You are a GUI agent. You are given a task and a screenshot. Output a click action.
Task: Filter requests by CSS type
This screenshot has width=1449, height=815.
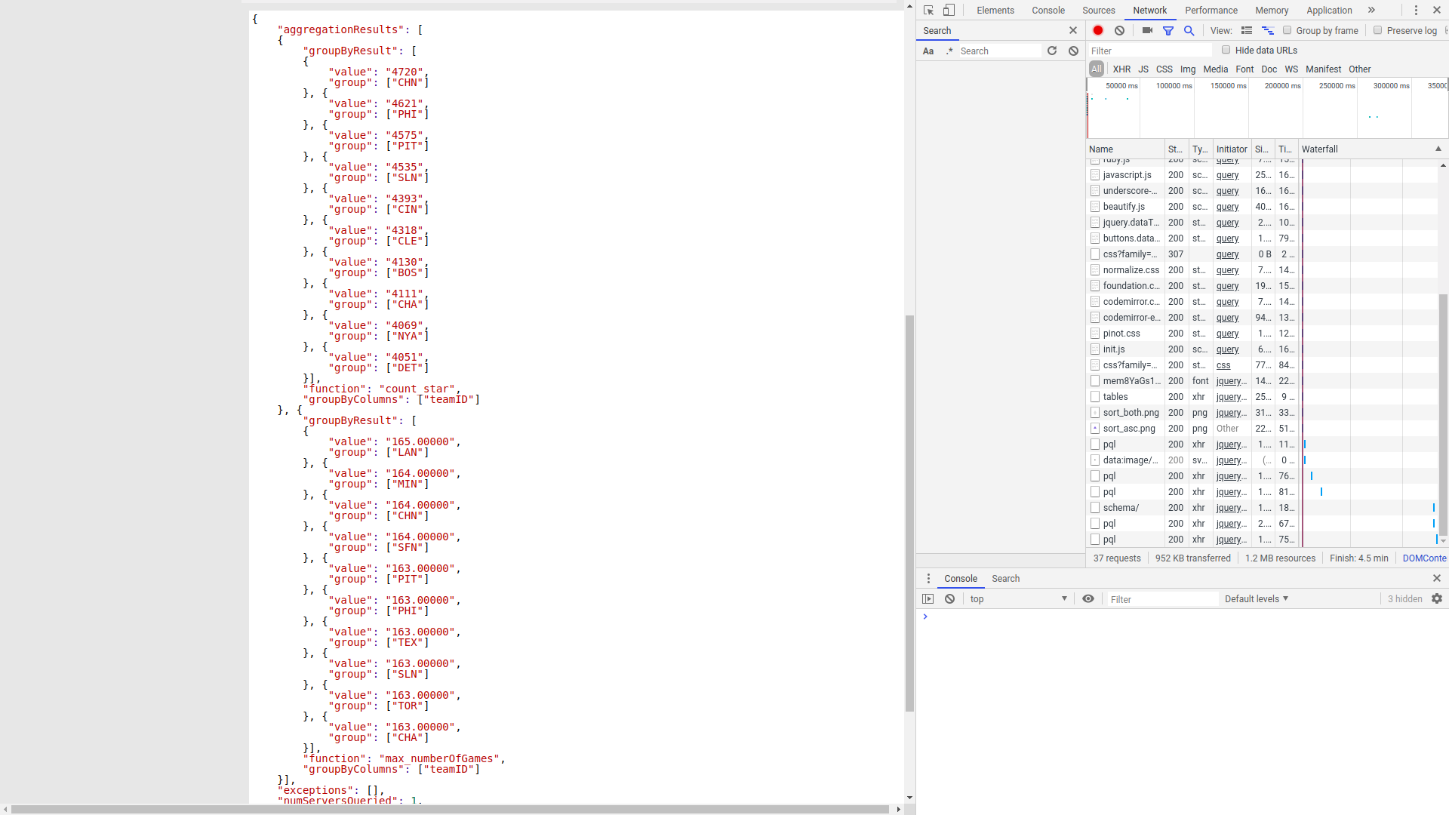(1164, 69)
